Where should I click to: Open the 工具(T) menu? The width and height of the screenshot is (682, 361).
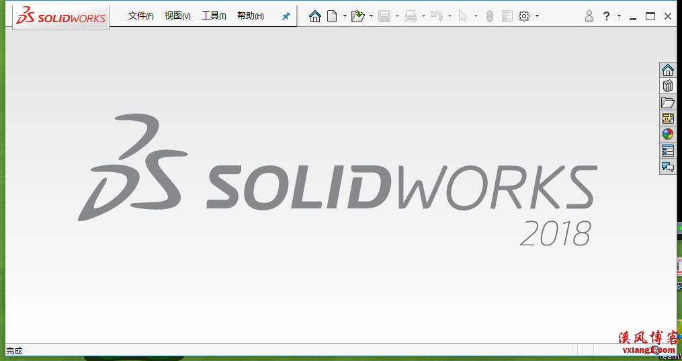tap(214, 16)
